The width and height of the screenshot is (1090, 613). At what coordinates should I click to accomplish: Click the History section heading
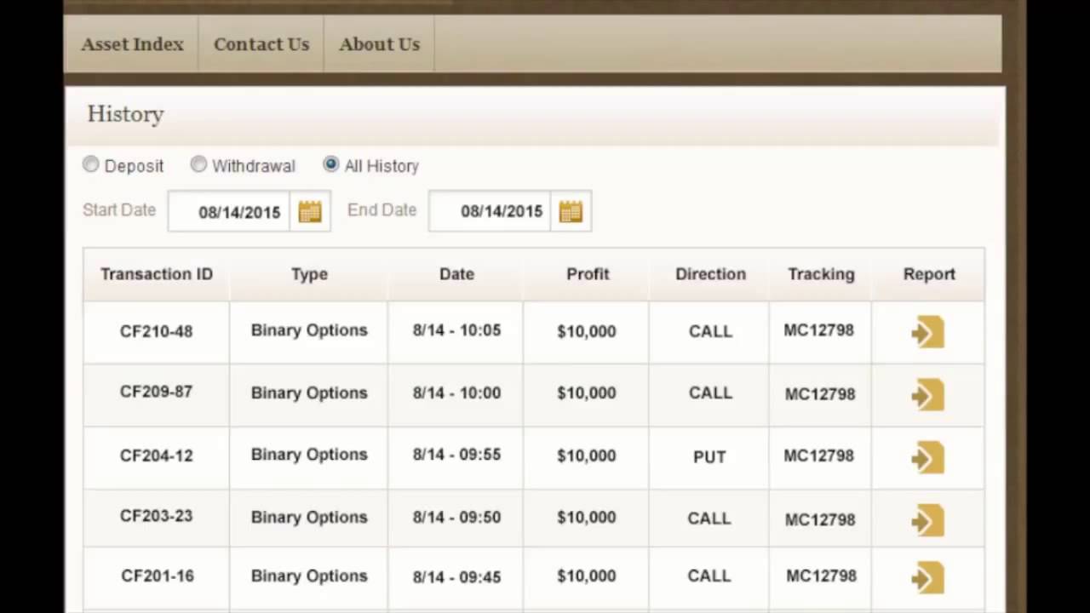point(125,114)
